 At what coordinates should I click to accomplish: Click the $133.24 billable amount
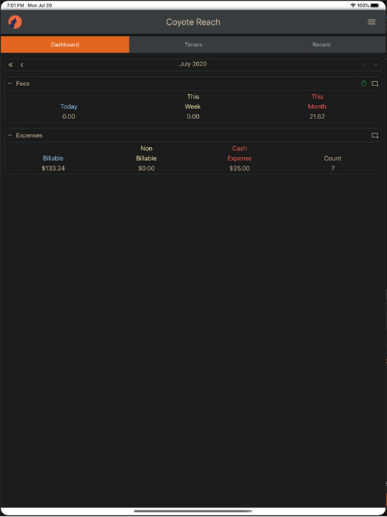[x=53, y=168]
